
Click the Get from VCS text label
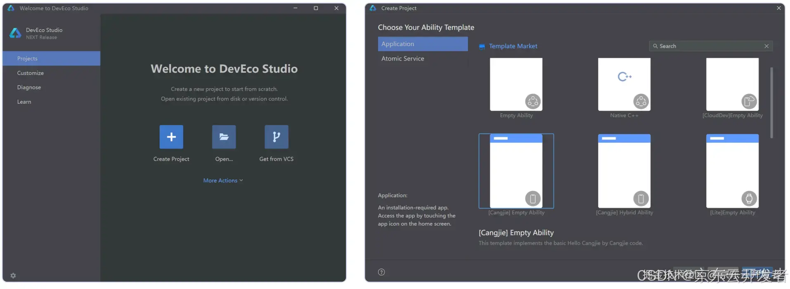pos(277,159)
